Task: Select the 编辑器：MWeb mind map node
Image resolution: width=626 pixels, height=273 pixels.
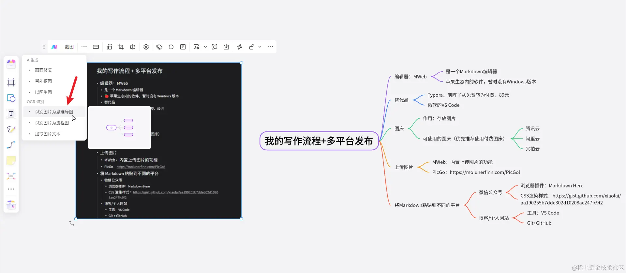Action: point(410,77)
